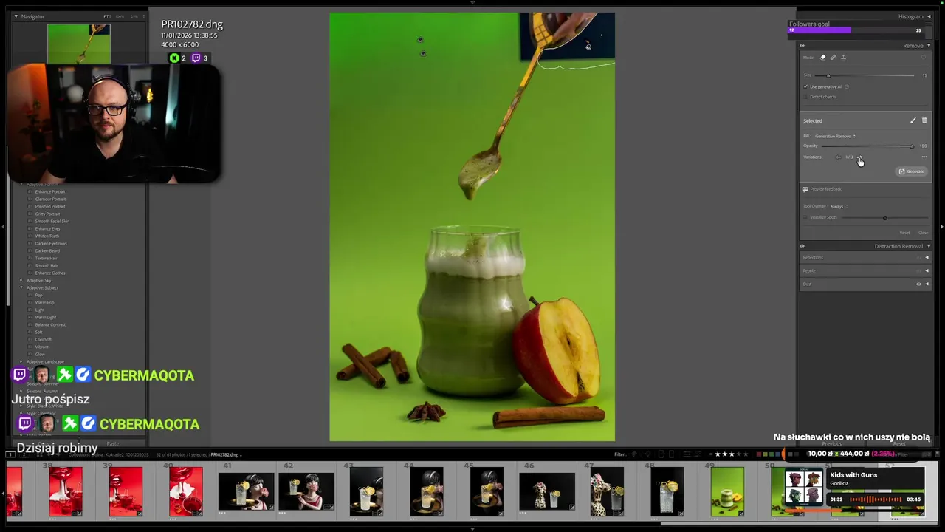Select the eraser Remove mode icon

[x=823, y=57]
